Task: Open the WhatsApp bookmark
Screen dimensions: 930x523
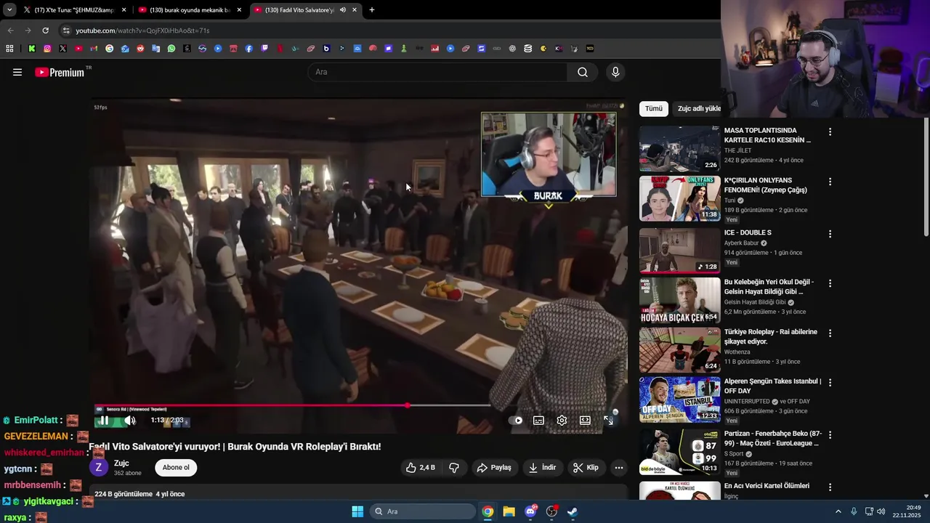Action: 171,49
